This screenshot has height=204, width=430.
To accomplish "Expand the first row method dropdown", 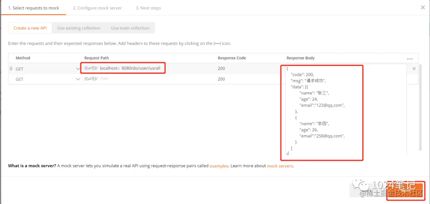I will [x=78, y=69].
